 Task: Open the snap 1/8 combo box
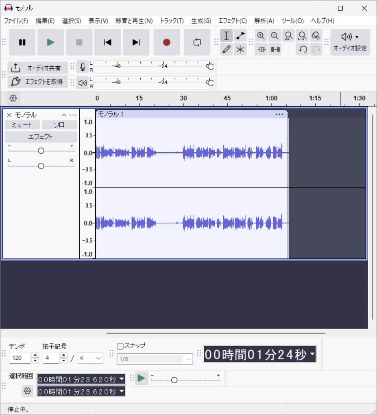155,359
